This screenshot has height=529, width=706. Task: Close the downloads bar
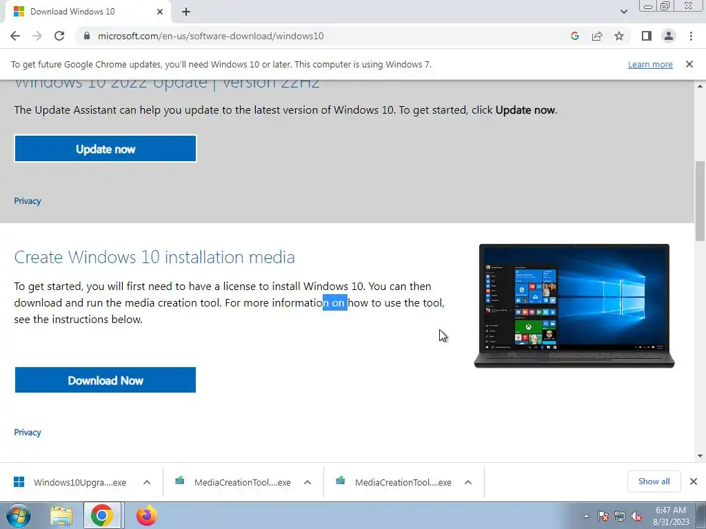coord(694,481)
